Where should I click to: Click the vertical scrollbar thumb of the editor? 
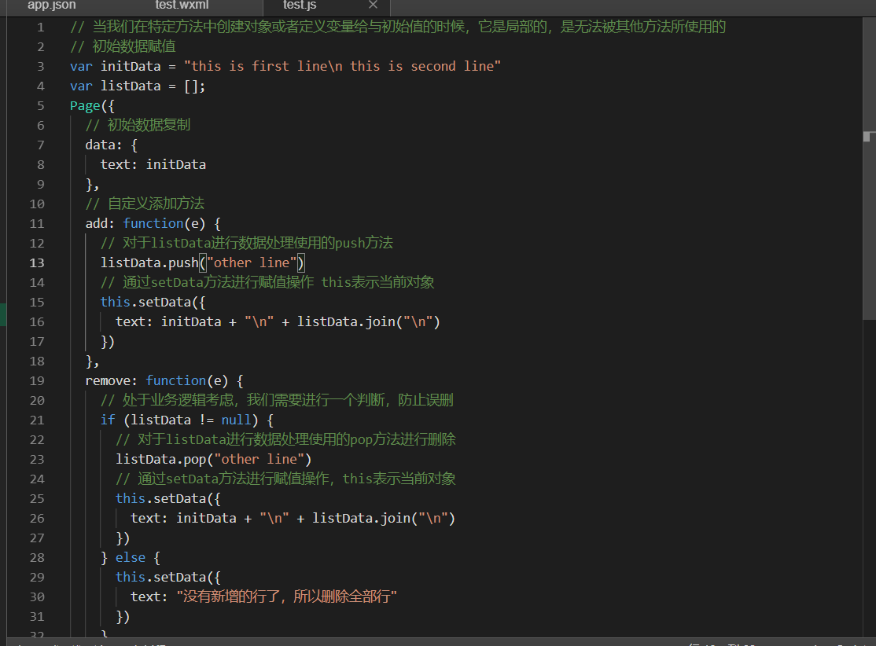pos(869,169)
